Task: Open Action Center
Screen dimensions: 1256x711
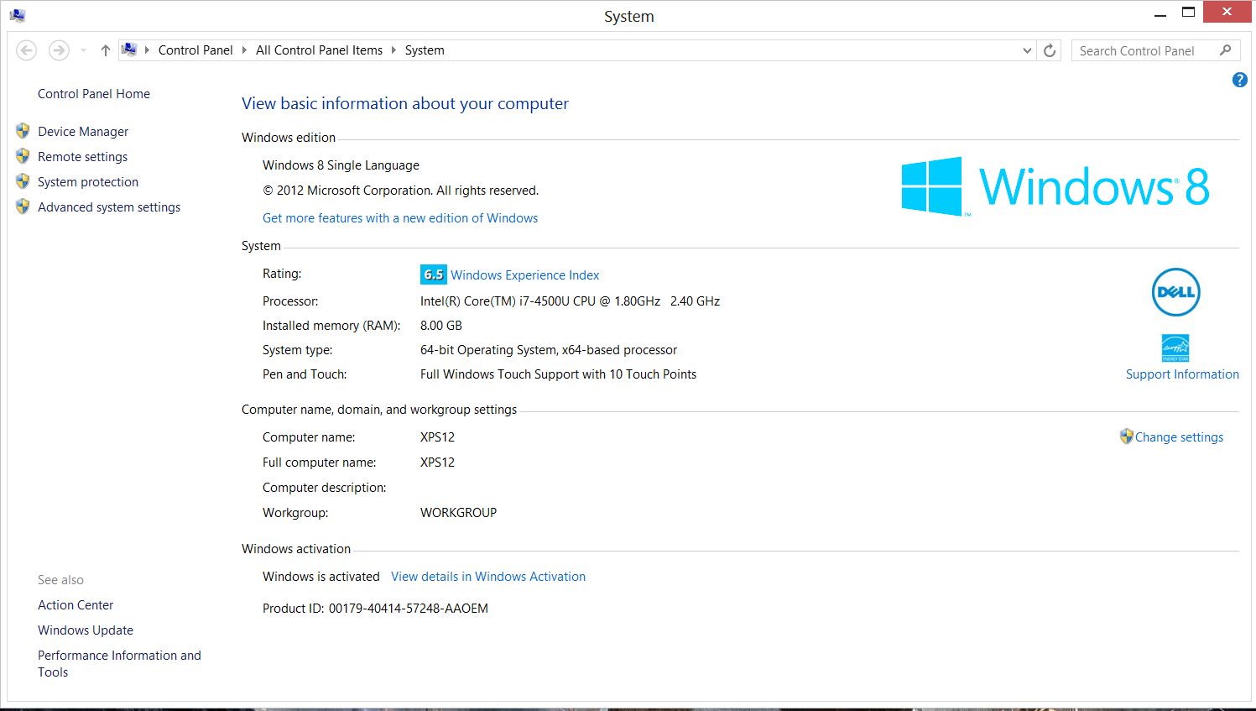Action: coord(76,605)
